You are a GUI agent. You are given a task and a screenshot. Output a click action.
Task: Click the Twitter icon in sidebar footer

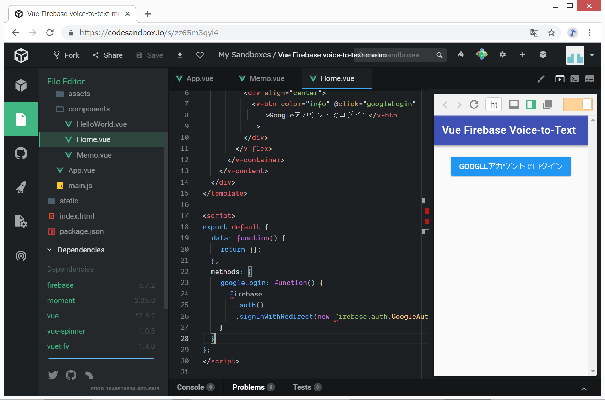53,375
